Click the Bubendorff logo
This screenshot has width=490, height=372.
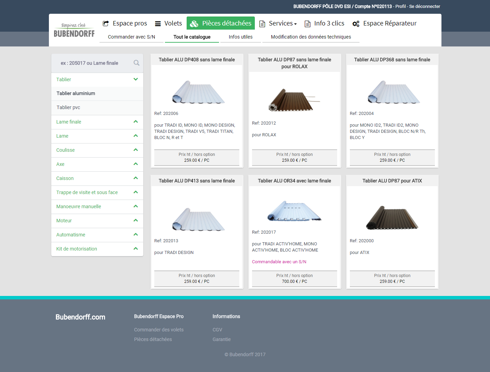[x=74, y=30]
